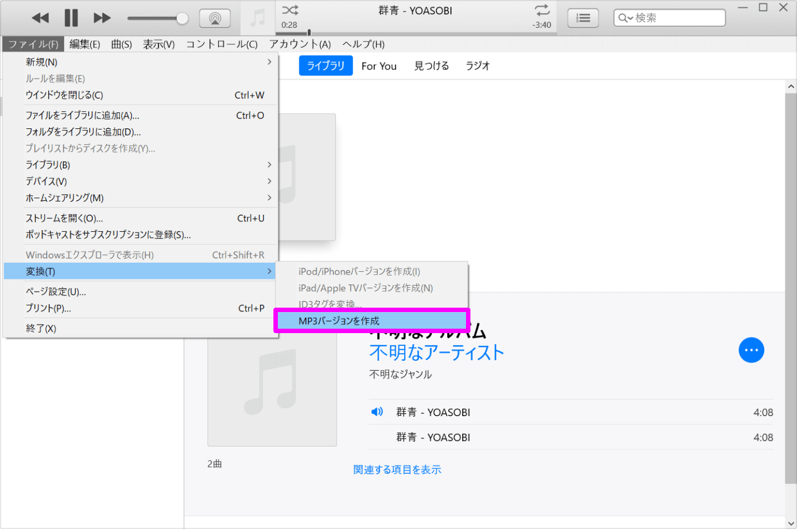The height and width of the screenshot is (529, 797).
Task: Open the コントロール(C) menu
Action: tap(222, 44)
